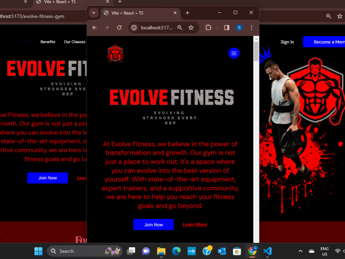Image resolution: width=345 pixels, height=259 pixels.
Task: Open Microsoft Store from taskbar
Action: pyautogui.click(x=237, y=251)
